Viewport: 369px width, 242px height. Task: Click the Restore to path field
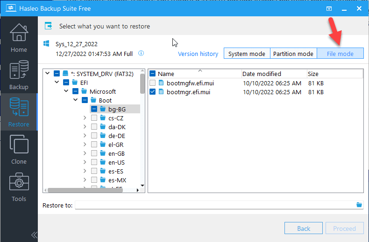point(215,205)
